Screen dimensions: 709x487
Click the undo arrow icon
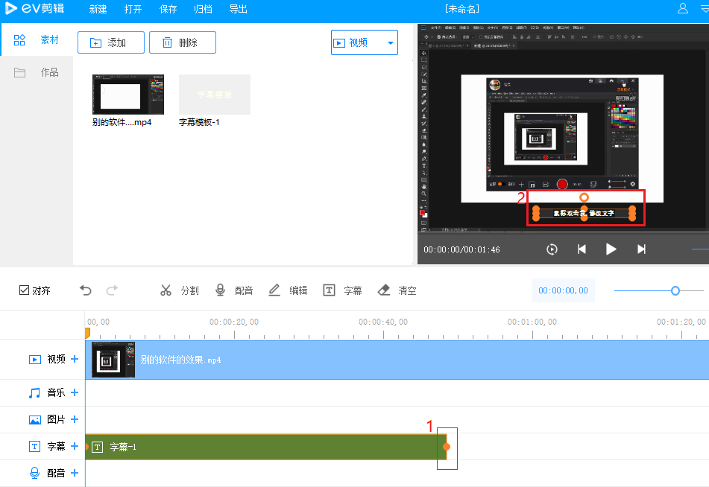click(84, 290)
